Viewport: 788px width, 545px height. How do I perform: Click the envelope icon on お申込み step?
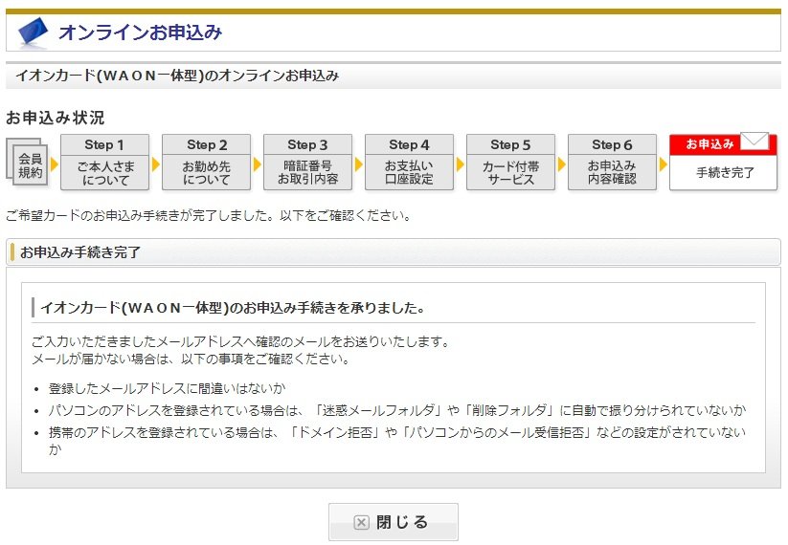(754, 142)
